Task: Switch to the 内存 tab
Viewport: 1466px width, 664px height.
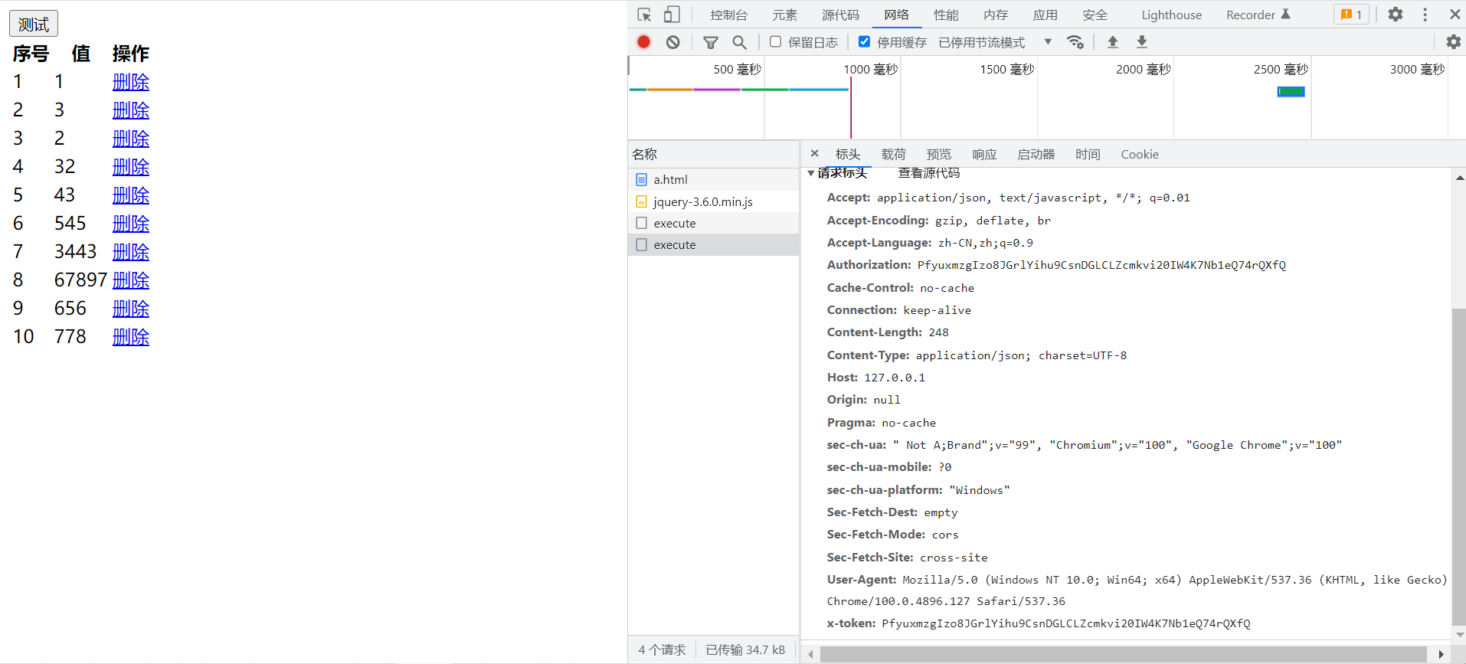Action: [x=996, y=15]
